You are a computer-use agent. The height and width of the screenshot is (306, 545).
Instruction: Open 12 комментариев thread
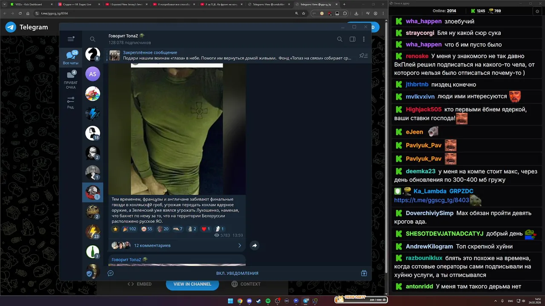pos(152,246)
